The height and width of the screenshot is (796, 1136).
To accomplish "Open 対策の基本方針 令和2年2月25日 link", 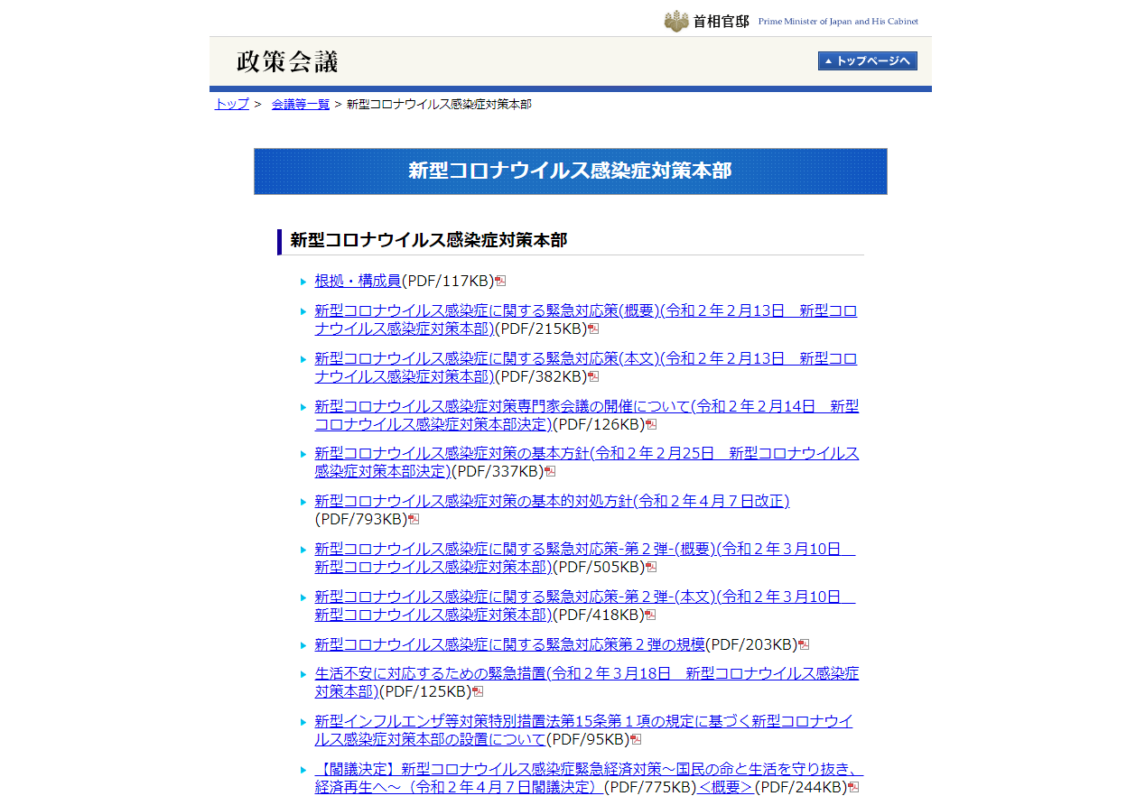I will point(586,462).
